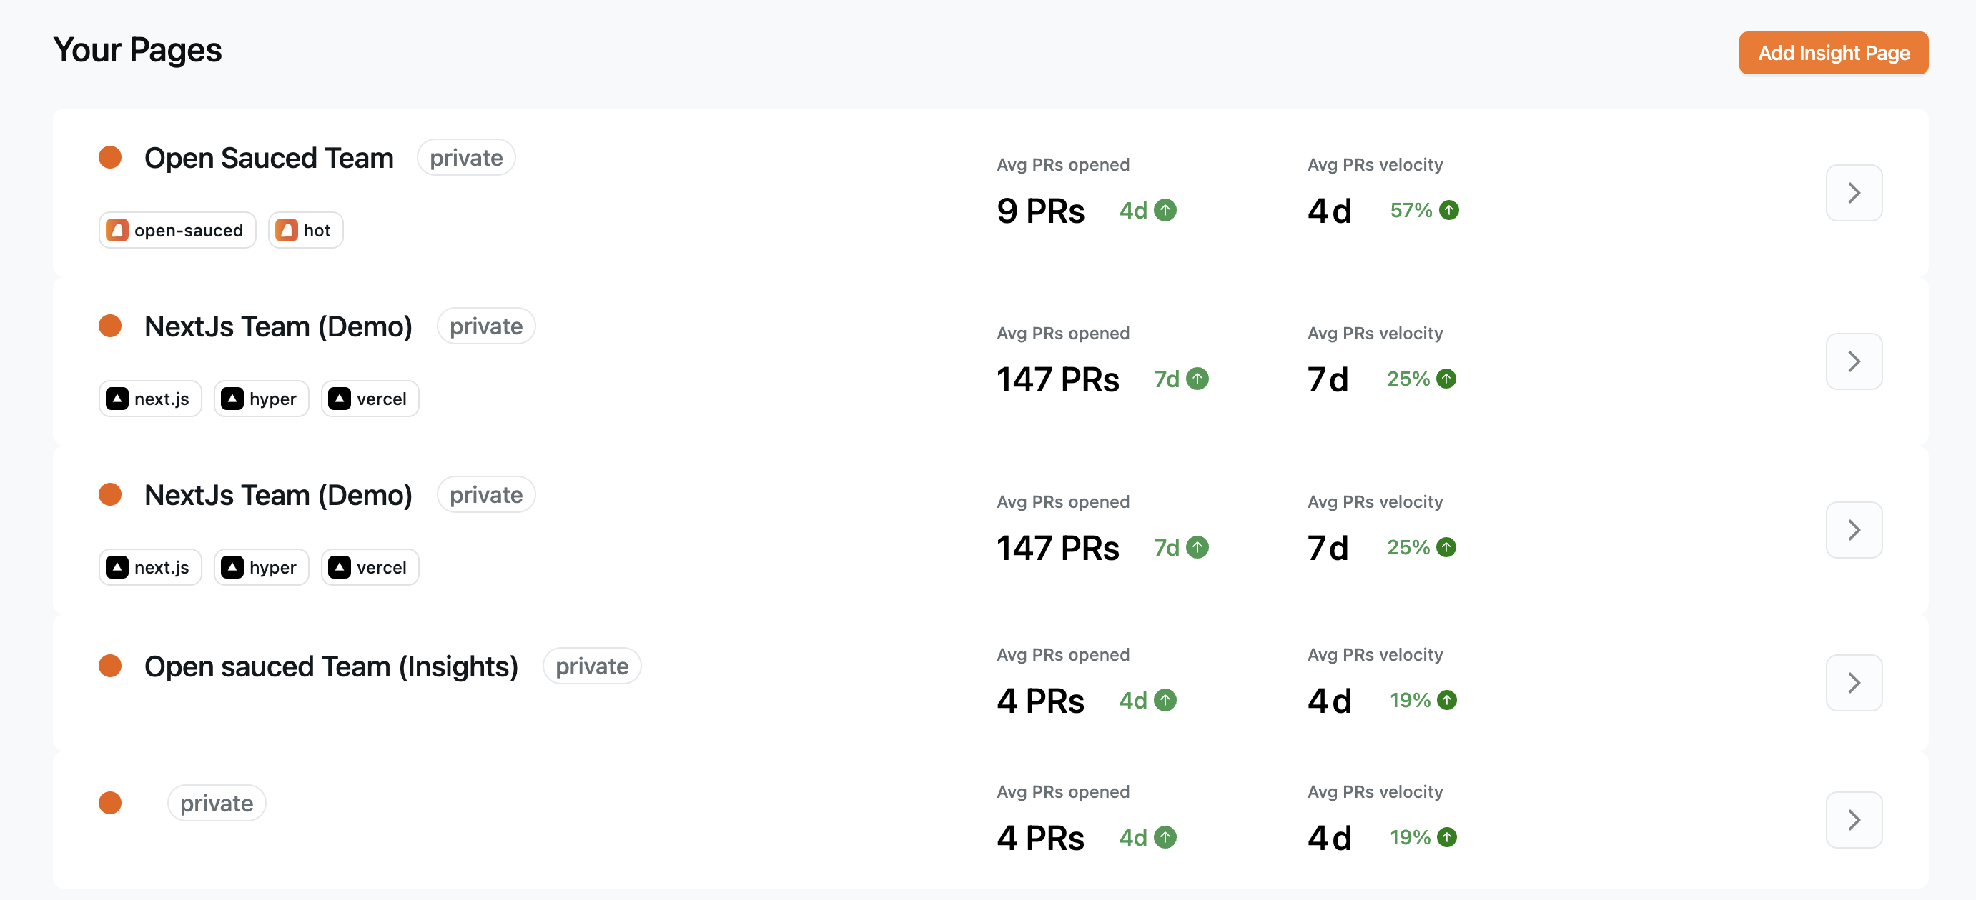Click private badge beside Open Sauced Team
The width and height of the screenshot is (1976, 900).
coord(465,157)
